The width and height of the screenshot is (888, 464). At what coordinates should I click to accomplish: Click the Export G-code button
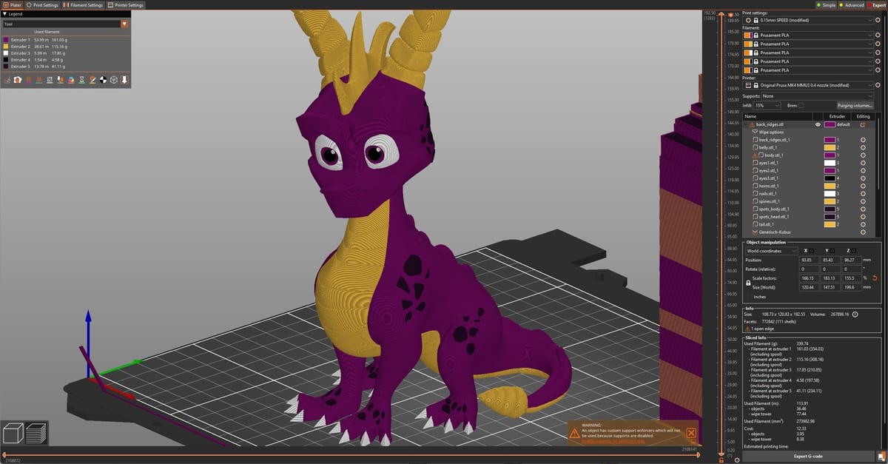click(807, 456)
